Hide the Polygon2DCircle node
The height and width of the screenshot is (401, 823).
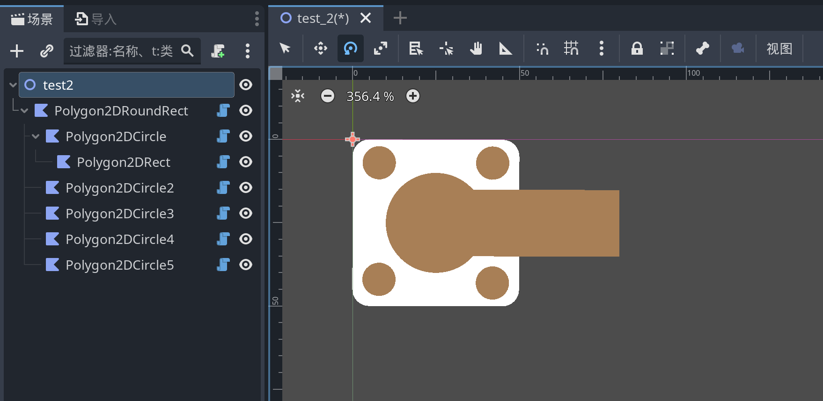tap(246, 136)
